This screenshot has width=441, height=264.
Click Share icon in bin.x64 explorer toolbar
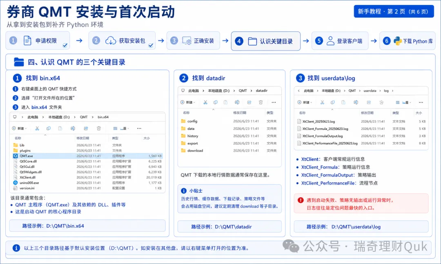(x=86, y=128)
